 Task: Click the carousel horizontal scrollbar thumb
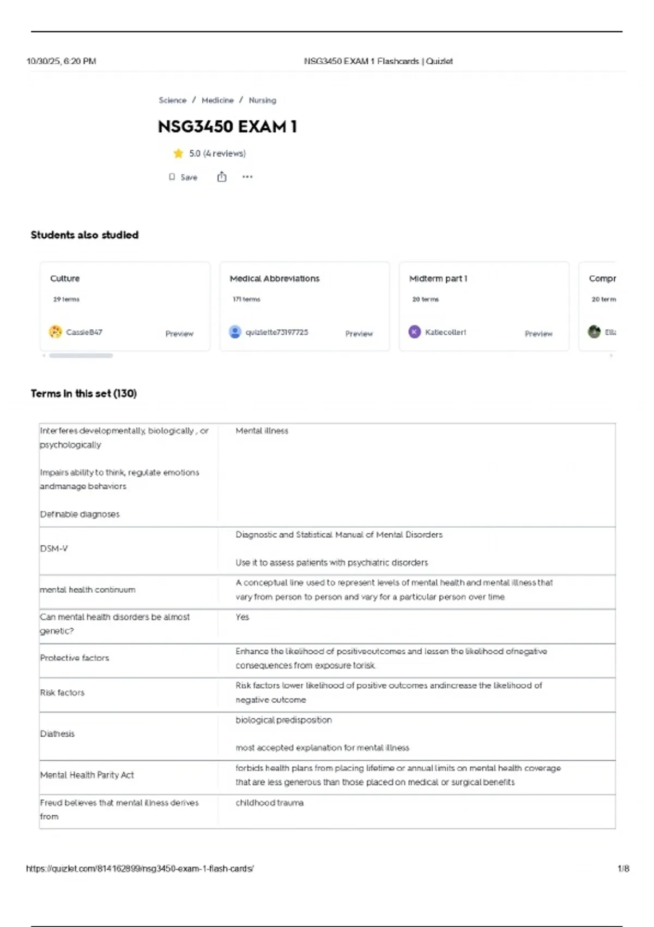[81, 356]
